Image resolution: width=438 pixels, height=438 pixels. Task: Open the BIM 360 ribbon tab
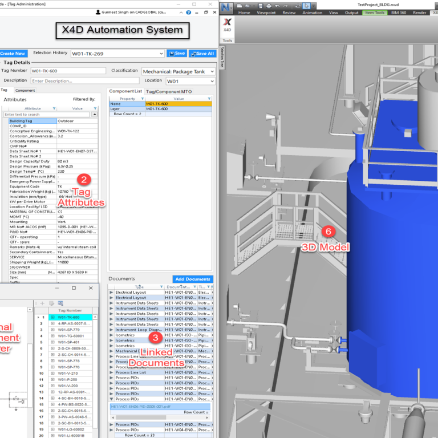tap(399, 13)
